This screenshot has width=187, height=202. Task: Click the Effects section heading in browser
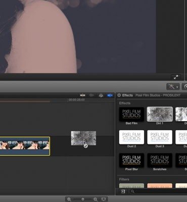click(x=125, y=103)
